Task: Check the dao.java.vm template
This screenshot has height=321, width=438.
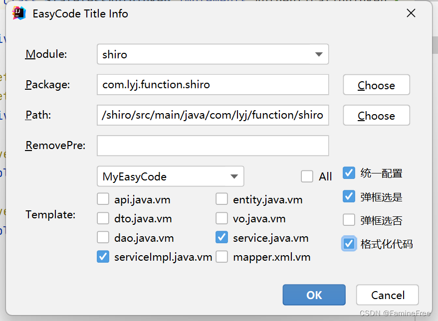Action: tap(103, 238)
